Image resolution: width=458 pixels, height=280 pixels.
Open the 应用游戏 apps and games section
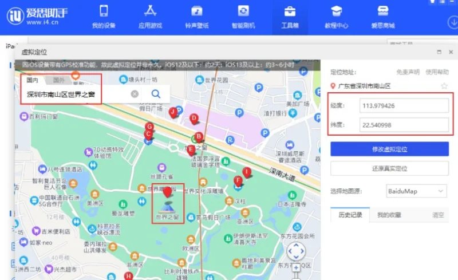(x=150, y=17)
